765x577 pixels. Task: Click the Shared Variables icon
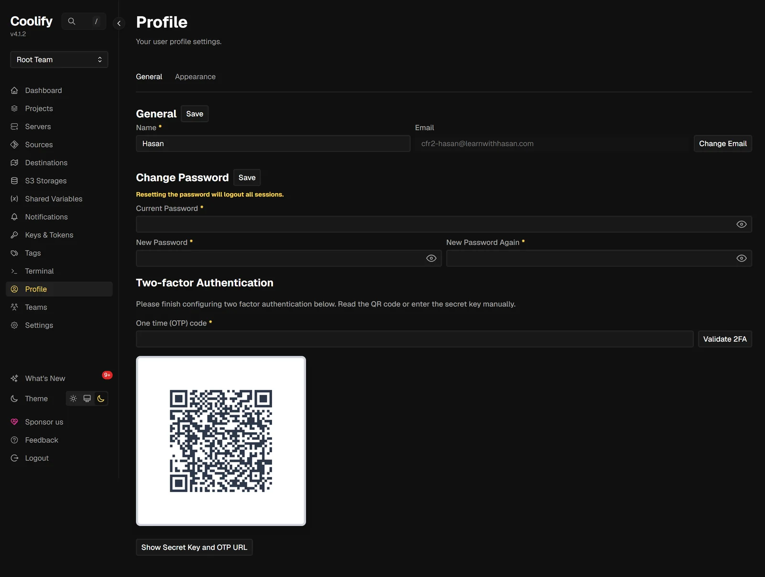click(14, 199)
